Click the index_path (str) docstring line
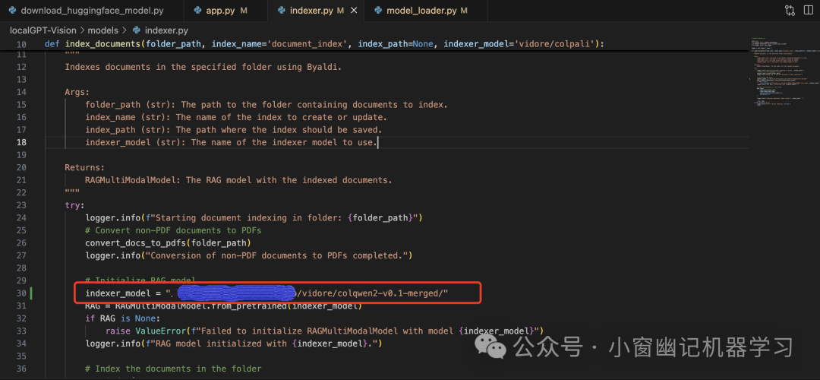This screenshot has height=380, width=820. pos(233,130)
